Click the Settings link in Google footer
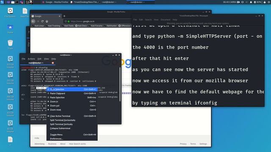The height and width of the screenshot is (152, 271). 203,144
